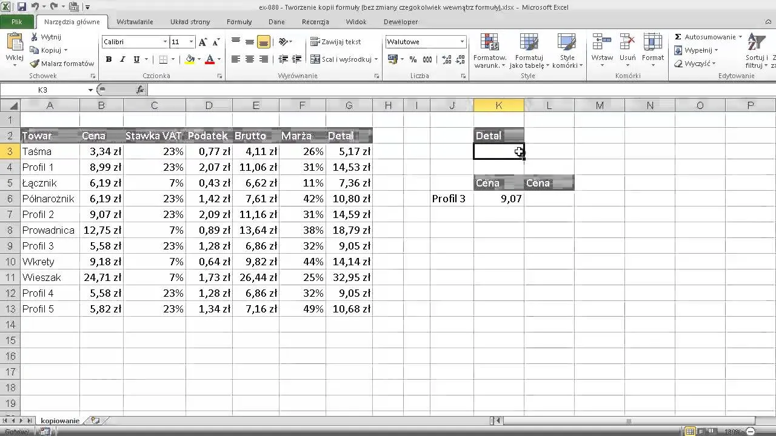Insert cells with Wstaw
The width and height of the screenshot is (776, 436).
[x=602, y=50]
